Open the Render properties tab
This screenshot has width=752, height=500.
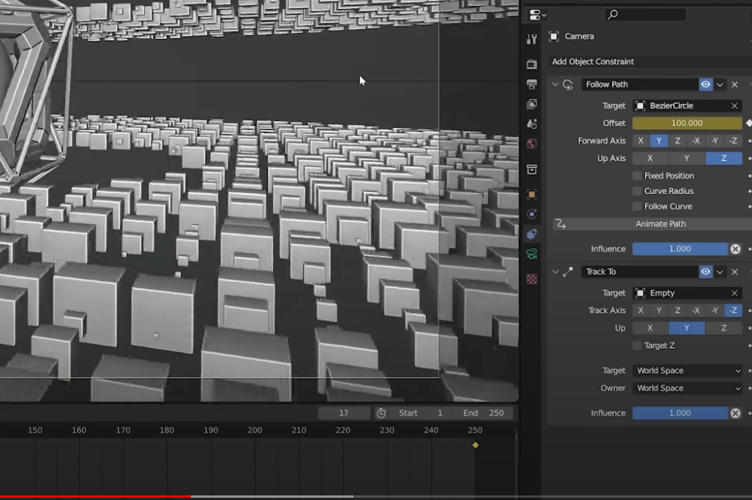point(532,65)
